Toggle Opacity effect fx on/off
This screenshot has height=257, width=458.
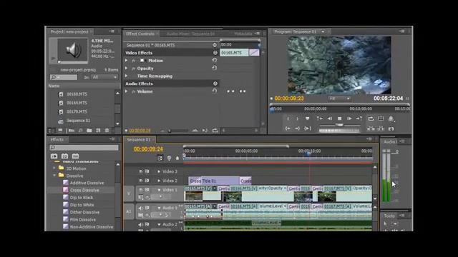134,69
